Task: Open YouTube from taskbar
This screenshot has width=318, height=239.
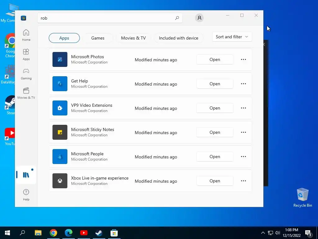Action: 84,233
